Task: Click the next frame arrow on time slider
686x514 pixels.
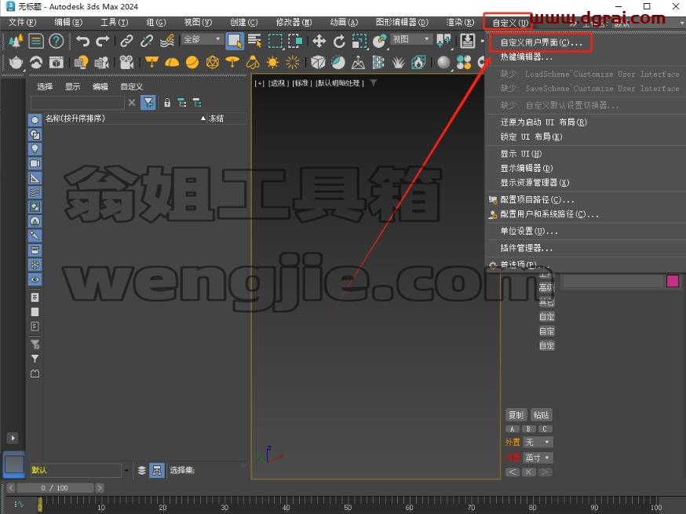Action: (x=100, y=488)
